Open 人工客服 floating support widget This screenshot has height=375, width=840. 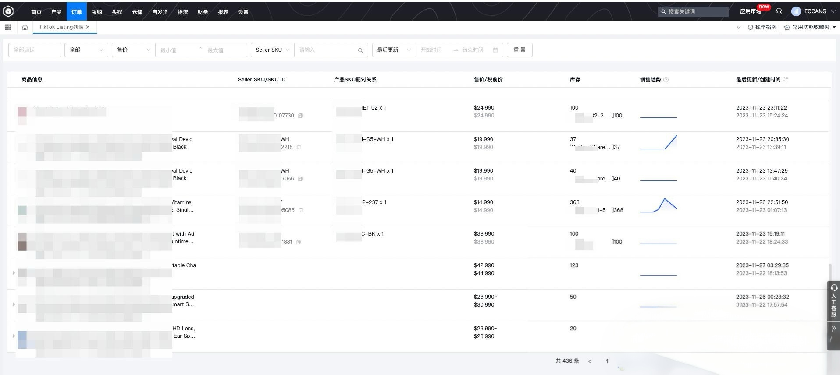833,301
